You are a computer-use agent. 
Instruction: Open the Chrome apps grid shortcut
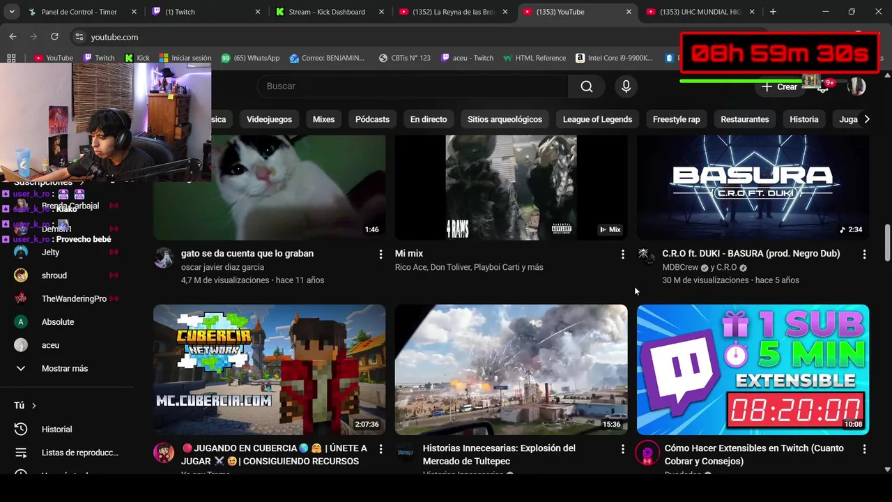[11, 58]
